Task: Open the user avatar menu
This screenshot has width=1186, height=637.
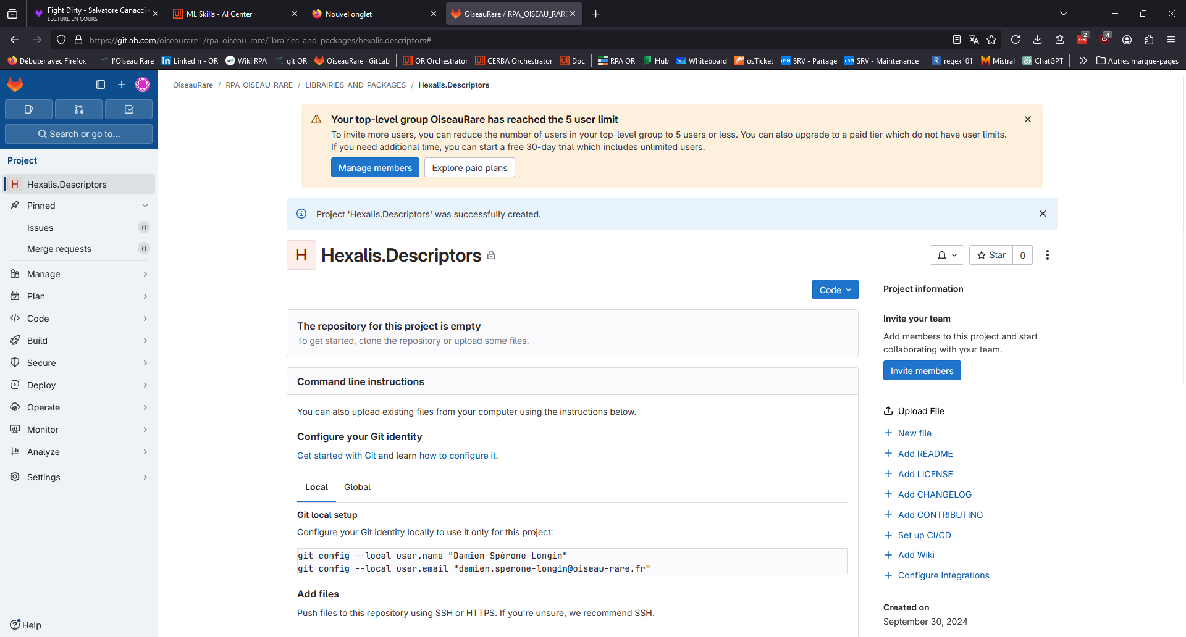Action: pos(143,85)
